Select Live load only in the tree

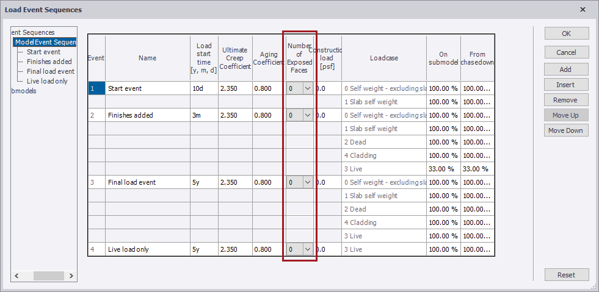click(47, 81)
